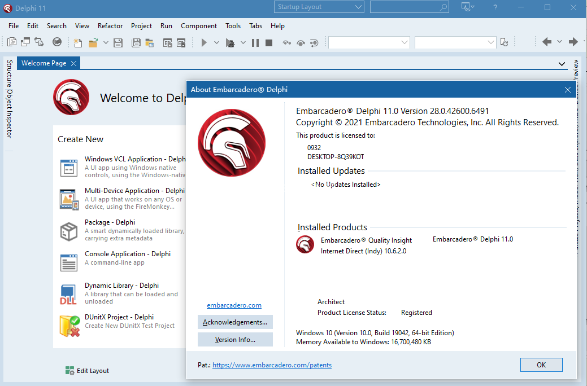Expand the dropdown arrow beside the Open icon
The image size is (587, 386).
point(105,42)
